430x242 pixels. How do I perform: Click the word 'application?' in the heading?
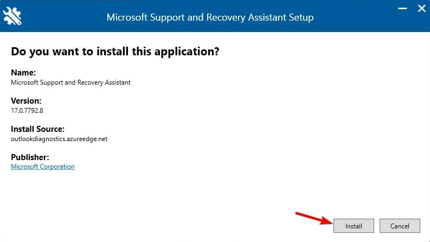pos(187,52)
